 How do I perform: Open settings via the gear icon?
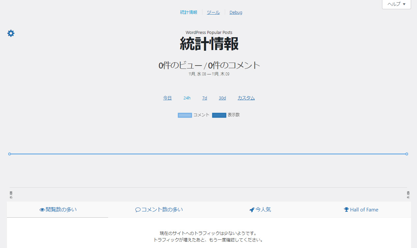(x=11, y=33)
